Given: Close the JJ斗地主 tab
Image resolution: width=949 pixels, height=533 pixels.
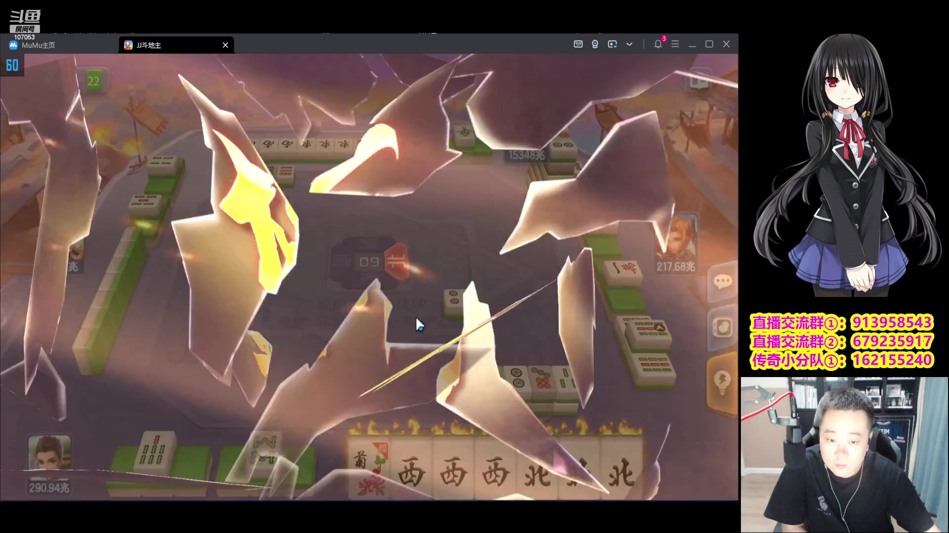Looking at the screenshot, I should [225, 45].
